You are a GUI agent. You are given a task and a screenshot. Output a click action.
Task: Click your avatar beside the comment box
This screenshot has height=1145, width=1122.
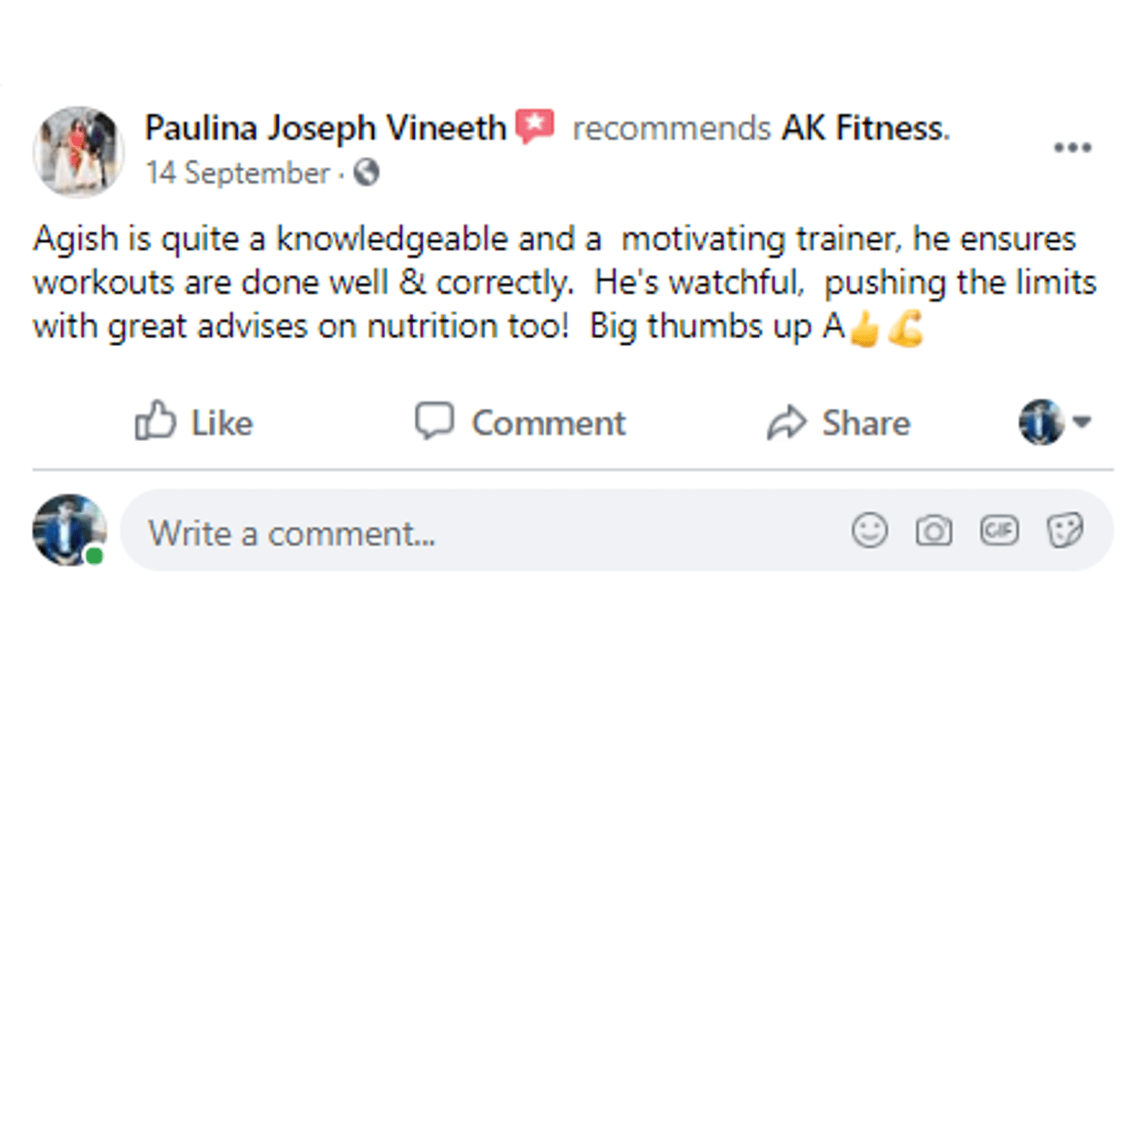[x=69, y=530]
